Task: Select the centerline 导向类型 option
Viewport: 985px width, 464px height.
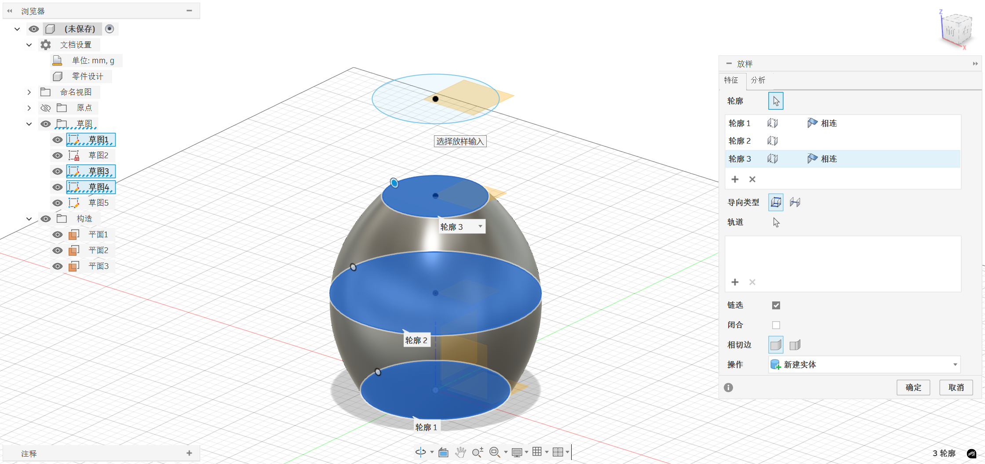Action: pos(795,202)
